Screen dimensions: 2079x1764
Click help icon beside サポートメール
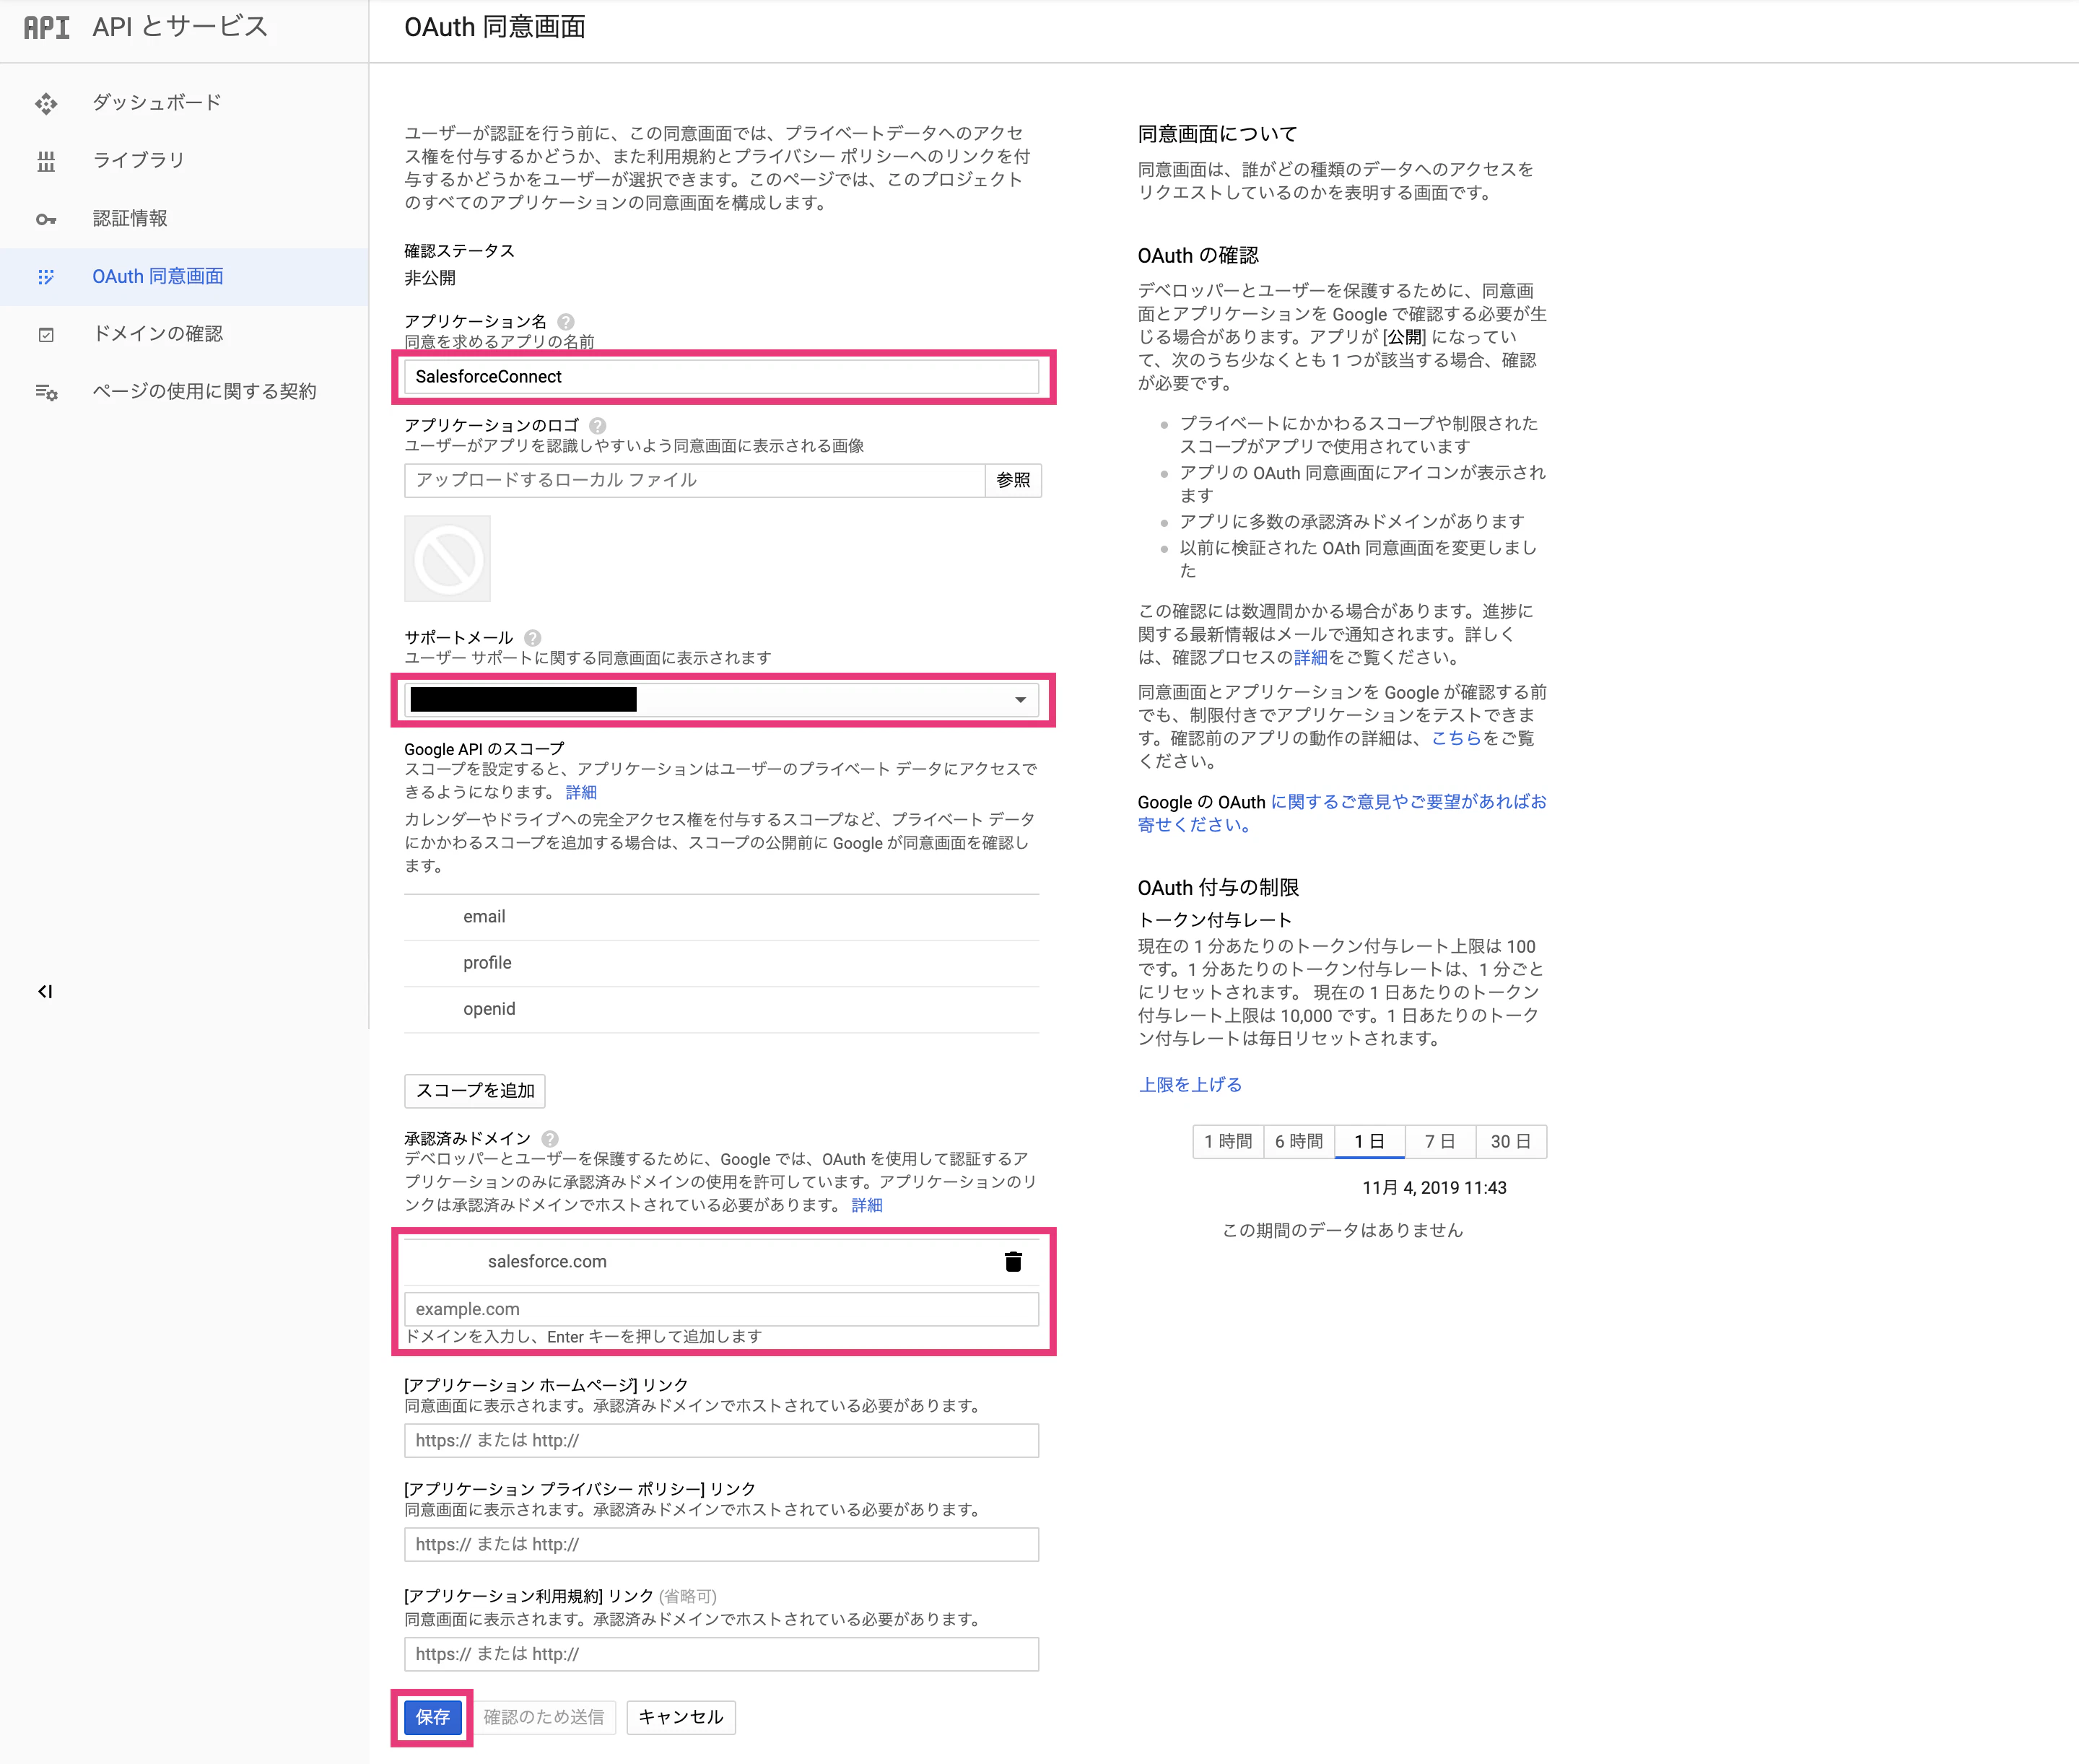[x=533, y=637]
